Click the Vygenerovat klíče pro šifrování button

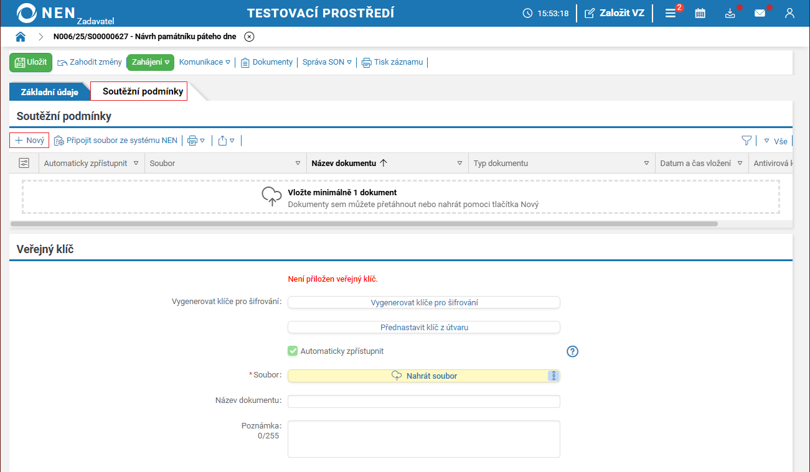click(424, 302)
